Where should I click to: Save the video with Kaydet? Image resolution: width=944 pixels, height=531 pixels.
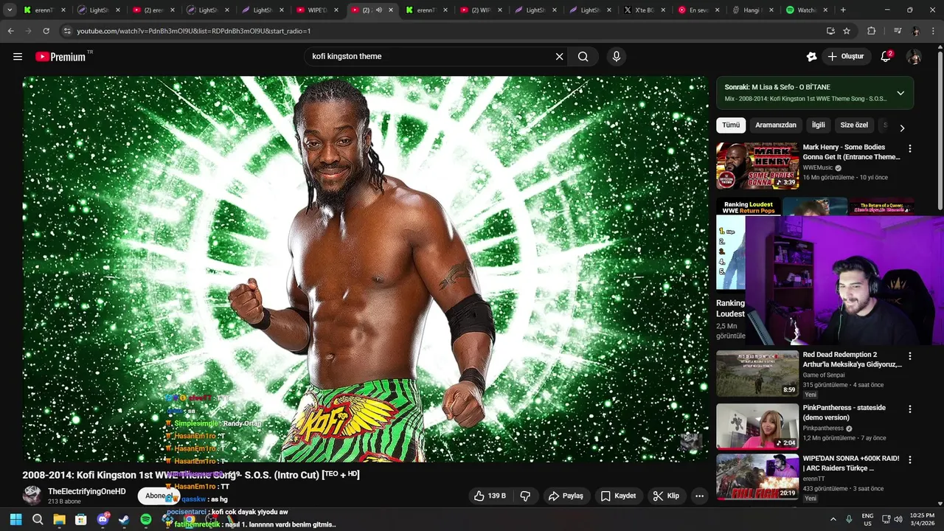click(x=618, y=496)
